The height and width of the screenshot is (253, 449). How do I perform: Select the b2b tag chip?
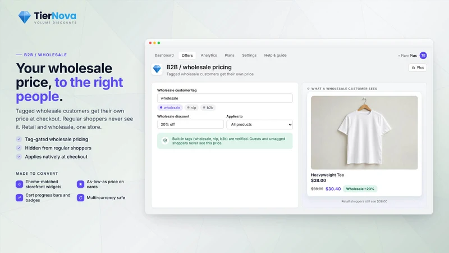(x=208, y=107)
